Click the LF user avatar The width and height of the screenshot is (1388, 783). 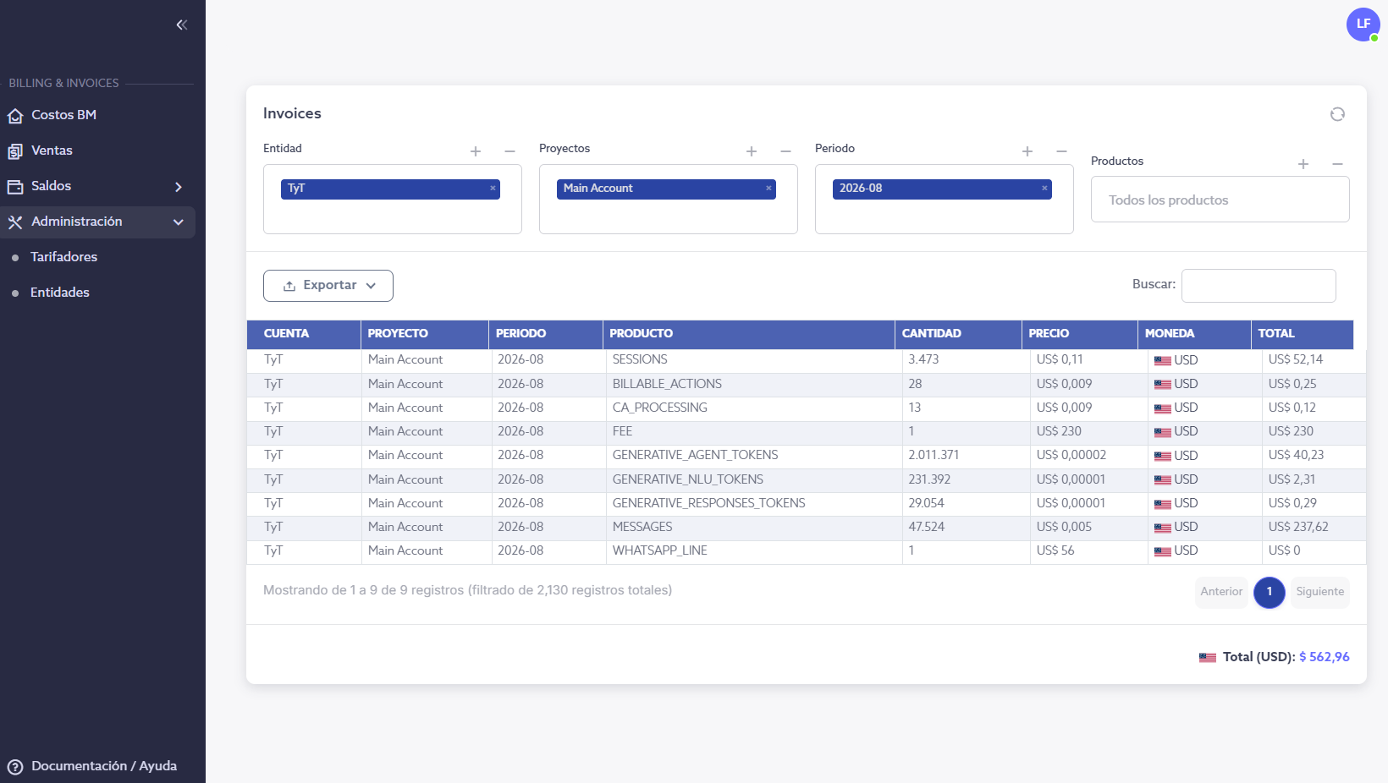pyautogui.click(x=1363, y=24)
